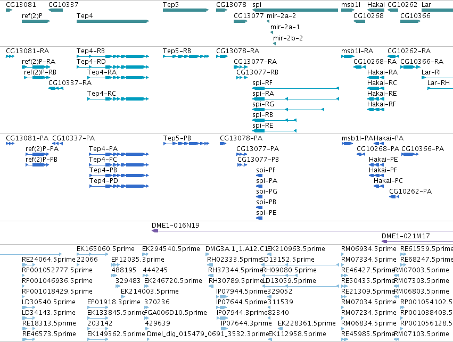The image size is (453, 342).
Task: Click RM07034.5prime EST label
Action: (x=369, y=302)
